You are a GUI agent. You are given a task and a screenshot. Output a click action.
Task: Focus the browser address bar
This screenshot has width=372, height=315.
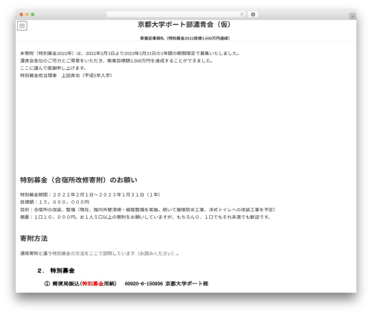coord(176,15)
